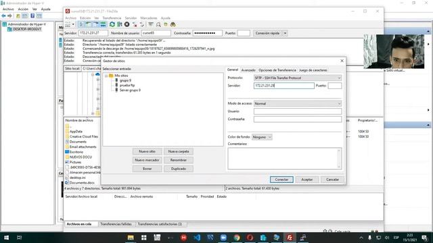Screen dimensions: 433x243
Task: Click the Duplicado button
Action: tap(179, 169)
